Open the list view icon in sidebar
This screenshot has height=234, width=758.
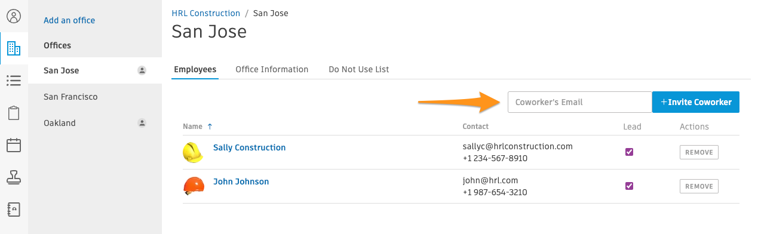[13, 81]
